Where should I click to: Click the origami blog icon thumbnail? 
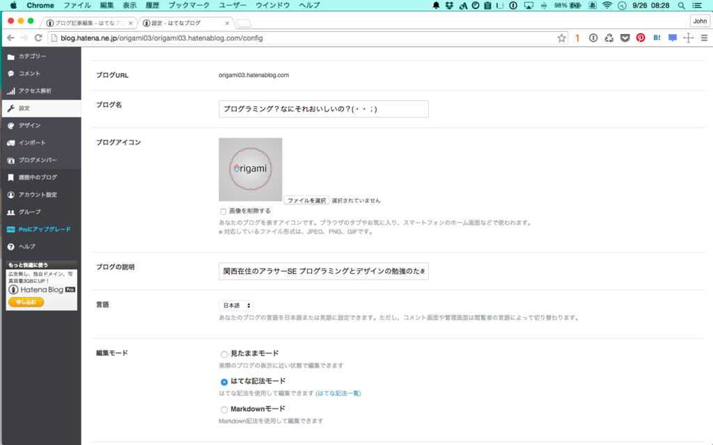(250, 170)
